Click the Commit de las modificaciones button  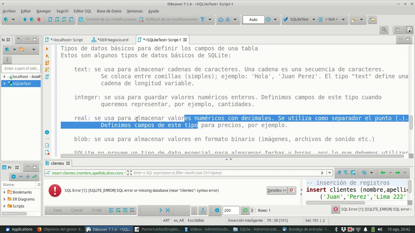pyautogui.click(x=108, y=19)
